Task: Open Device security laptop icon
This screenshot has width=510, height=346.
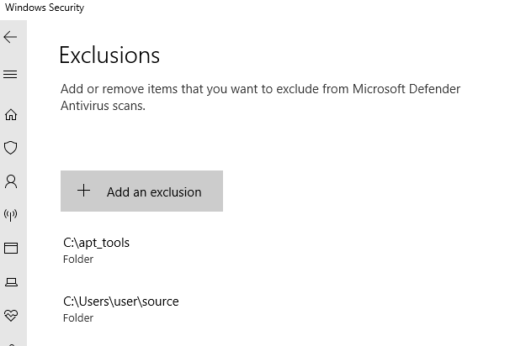Action: [11, 282]
